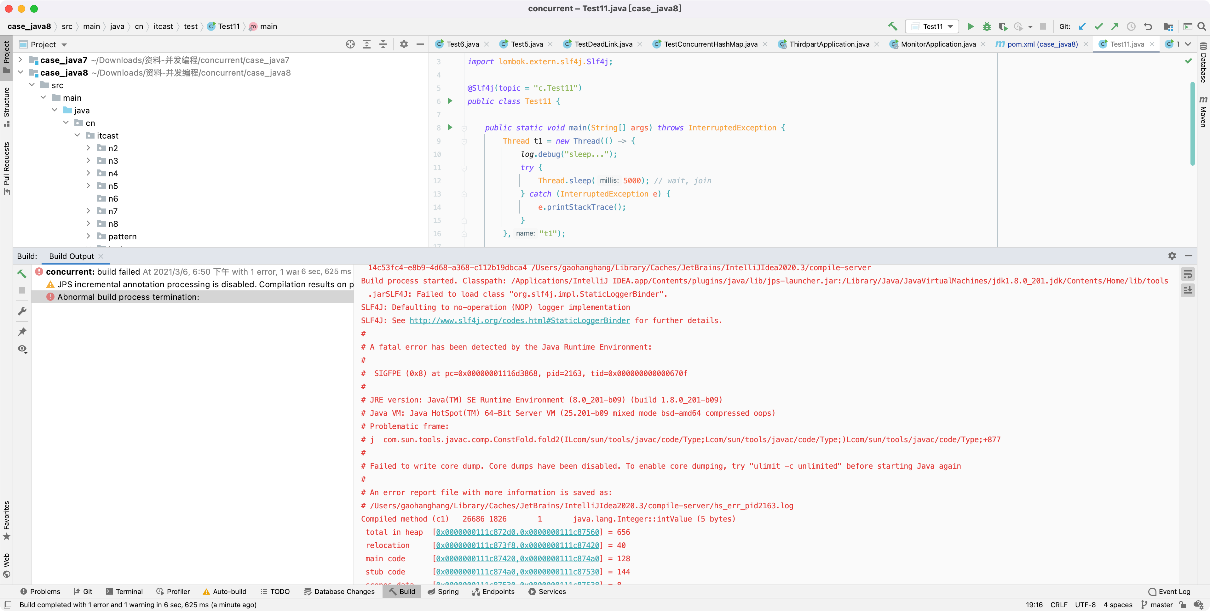Click CRLF line separator in status bar
The height and width of the screenshot is (611, 1210).
tap(1059, 605)
